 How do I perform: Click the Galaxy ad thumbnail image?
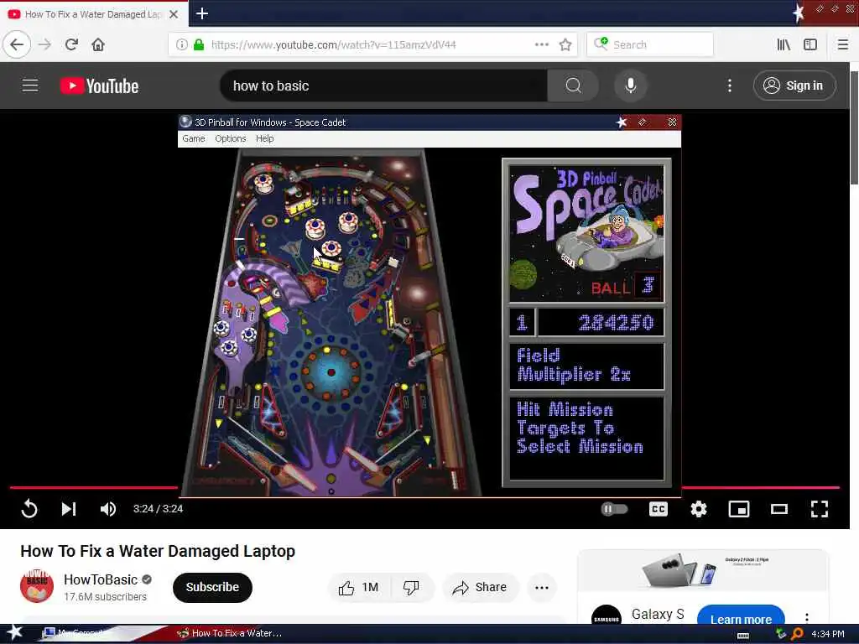pos(704,570)
